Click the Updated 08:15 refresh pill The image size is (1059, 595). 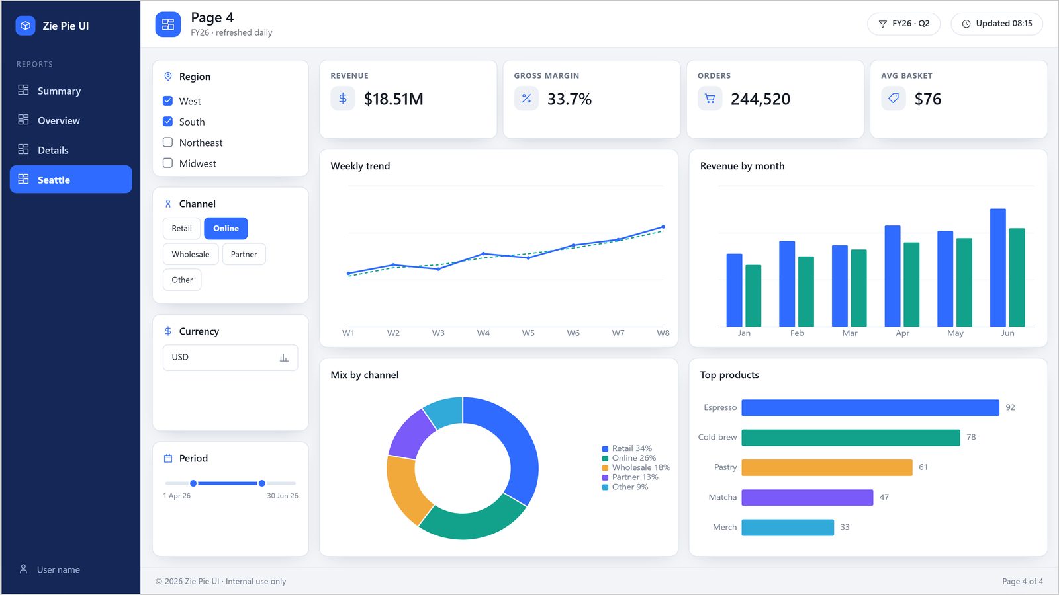point(997,24)
